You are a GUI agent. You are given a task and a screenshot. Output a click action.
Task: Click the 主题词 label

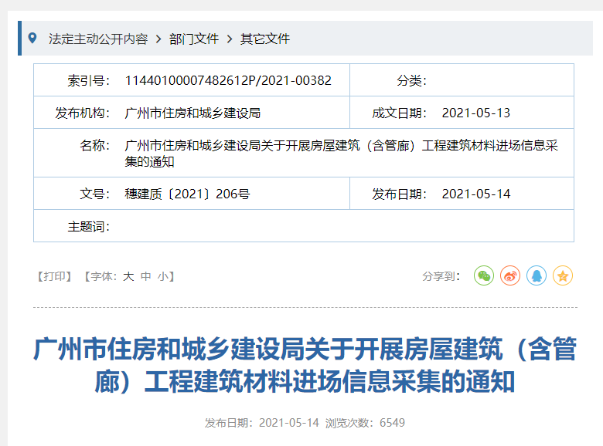89,226
